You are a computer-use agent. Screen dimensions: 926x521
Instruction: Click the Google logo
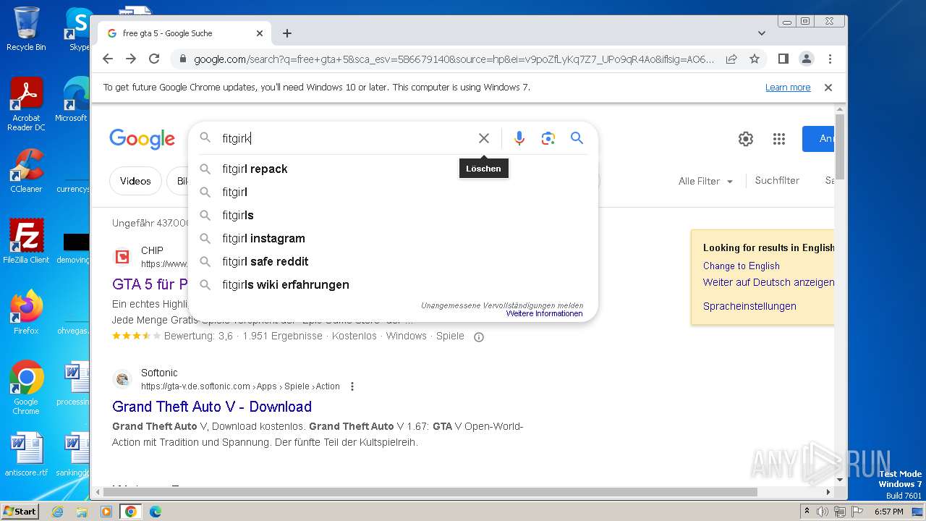(142, 139)
